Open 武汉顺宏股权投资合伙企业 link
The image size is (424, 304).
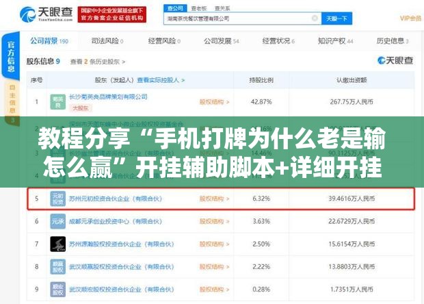[x=122, y=290]
